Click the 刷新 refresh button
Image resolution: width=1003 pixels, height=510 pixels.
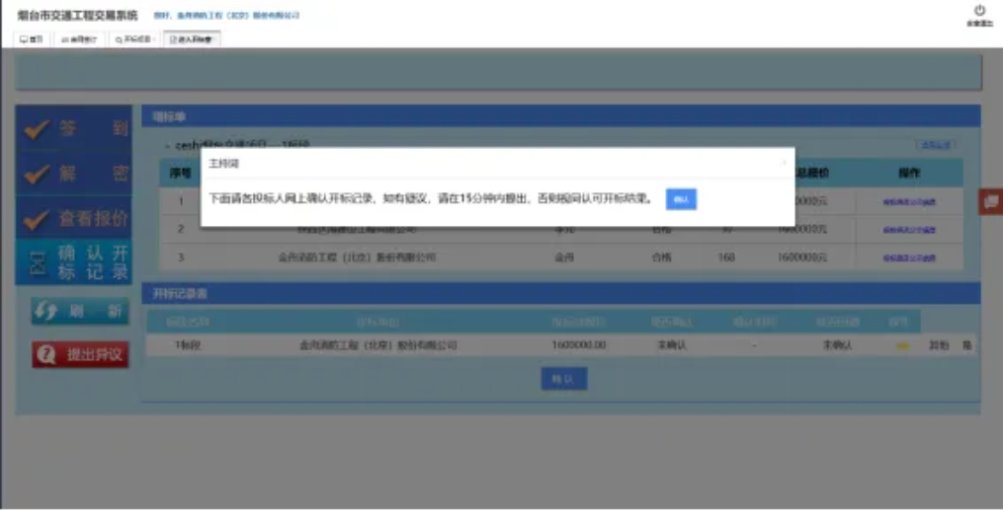(x=80, y=312)
